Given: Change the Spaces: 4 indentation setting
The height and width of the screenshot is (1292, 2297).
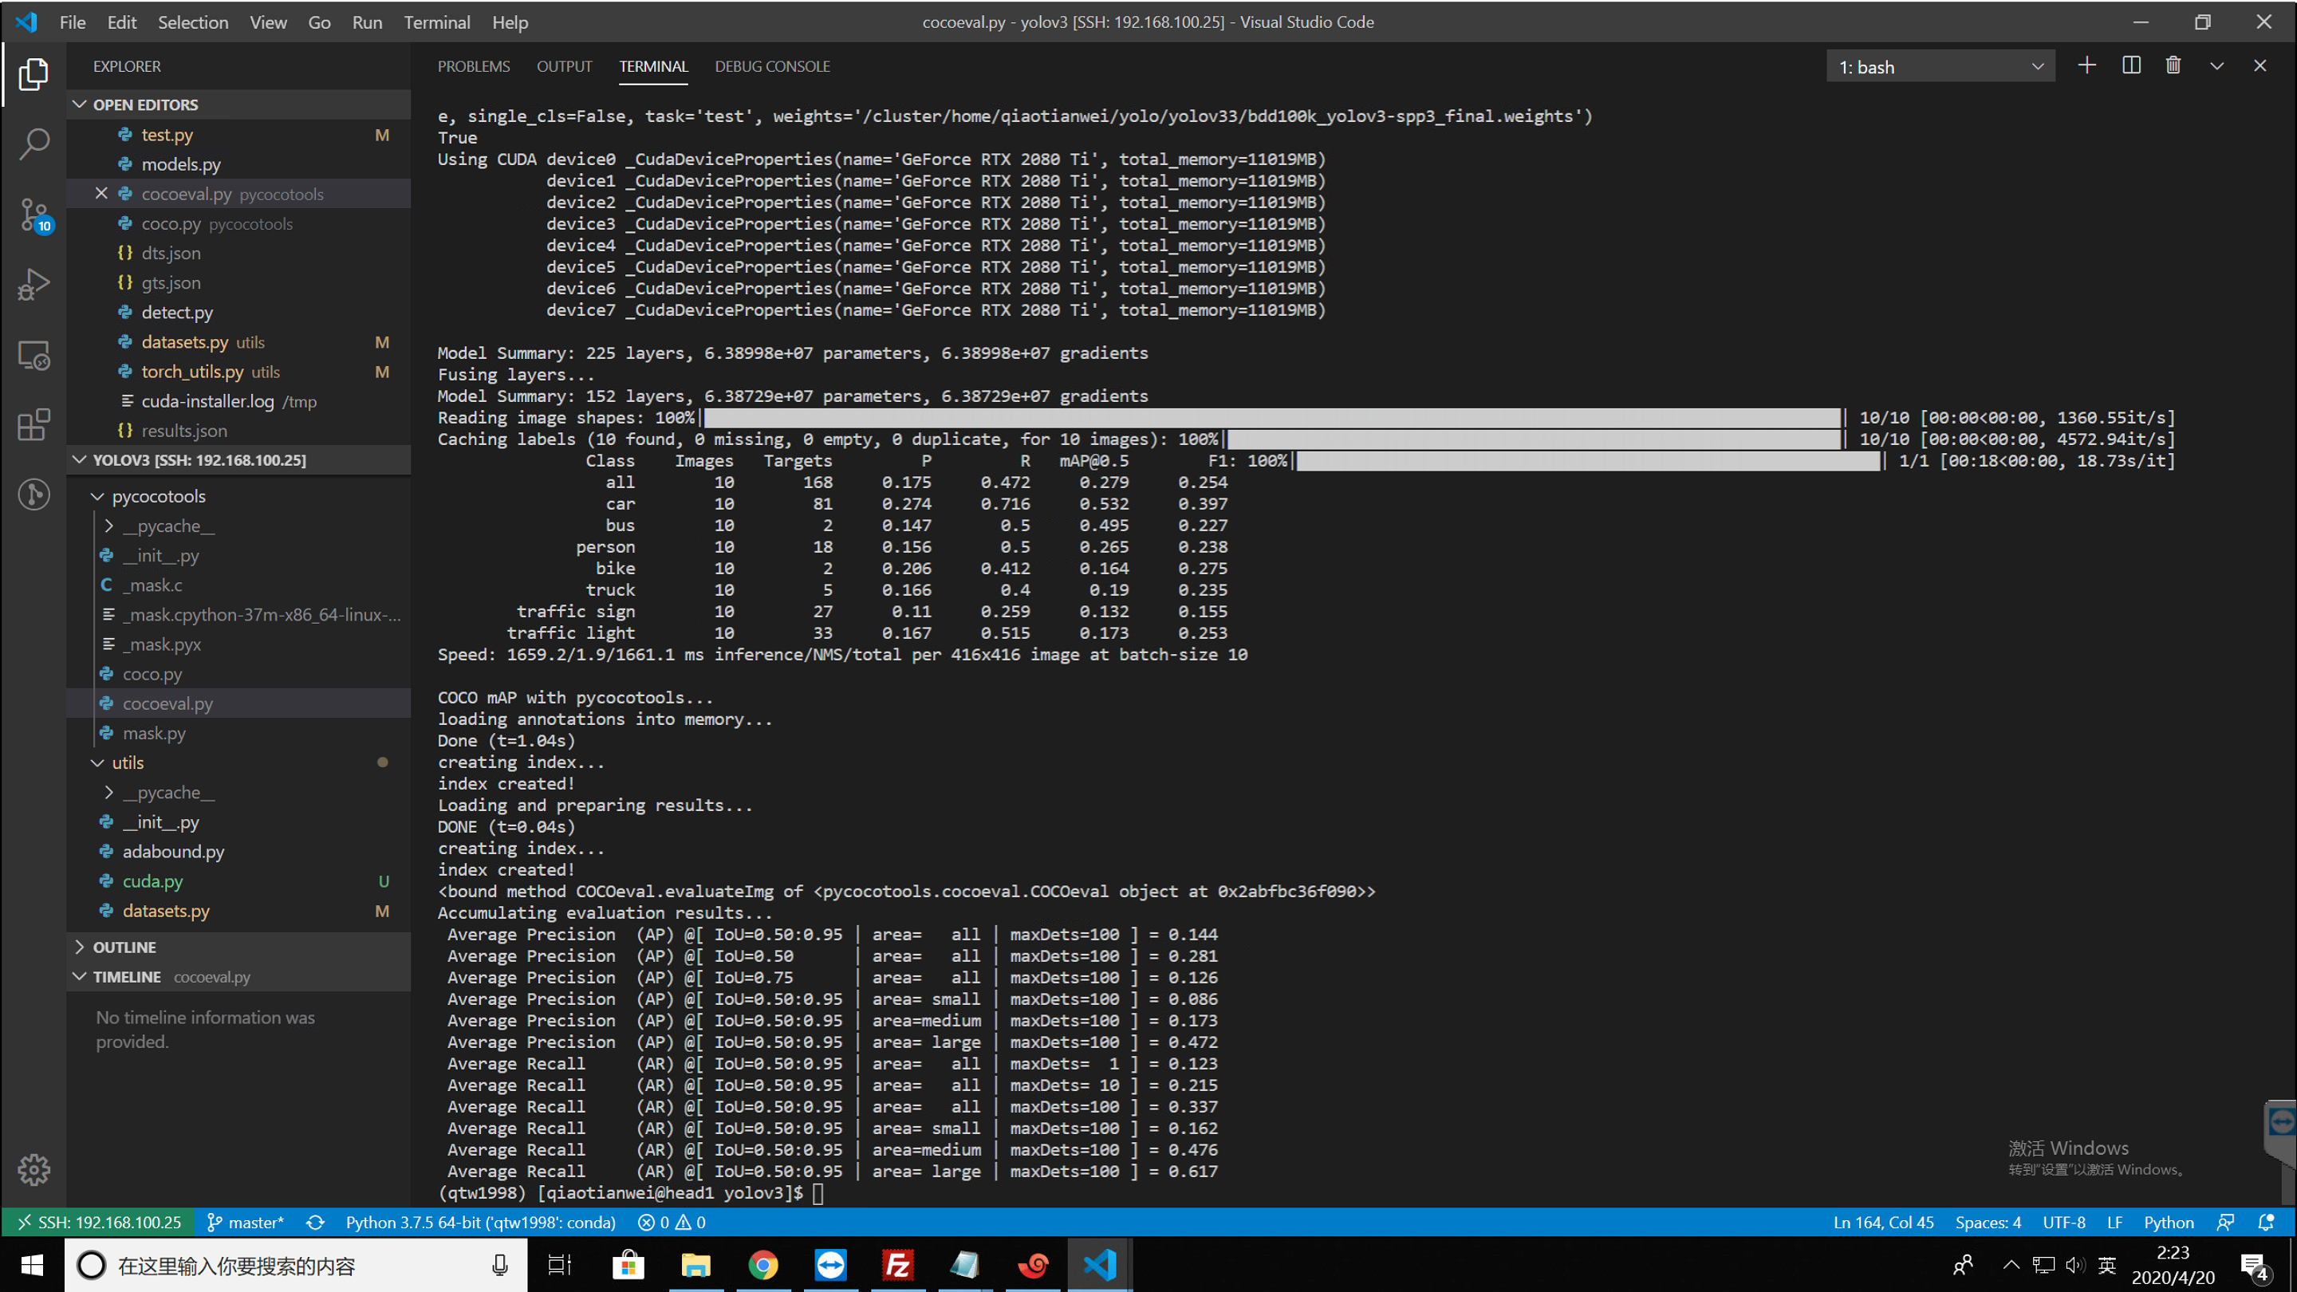Looking at the screenshot, I should click(1988, 1223).
